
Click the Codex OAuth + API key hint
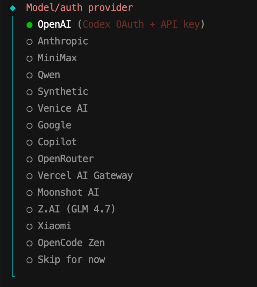pos(141,24)
